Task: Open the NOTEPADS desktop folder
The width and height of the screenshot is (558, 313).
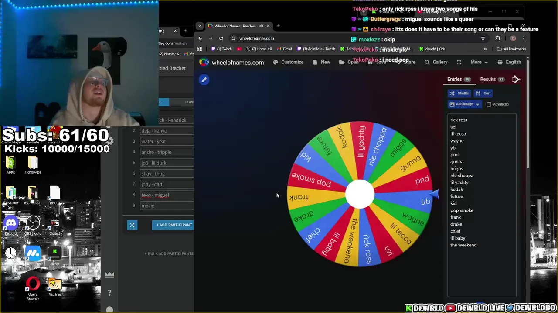Action: coord(33,166)
